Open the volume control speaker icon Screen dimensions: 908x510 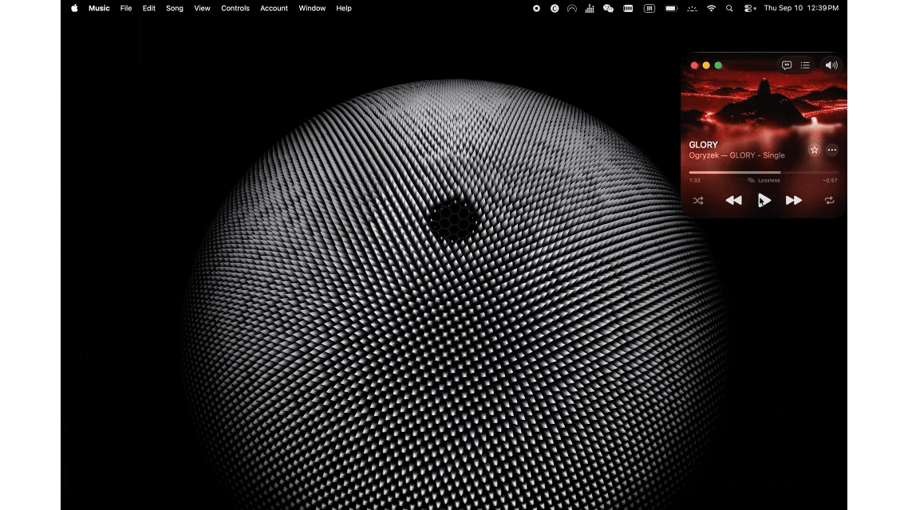click(831, 65)
